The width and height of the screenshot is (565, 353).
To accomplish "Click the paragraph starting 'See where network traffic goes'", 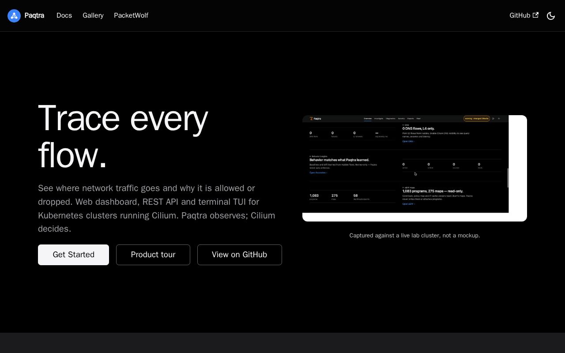I will click(157, 208).
